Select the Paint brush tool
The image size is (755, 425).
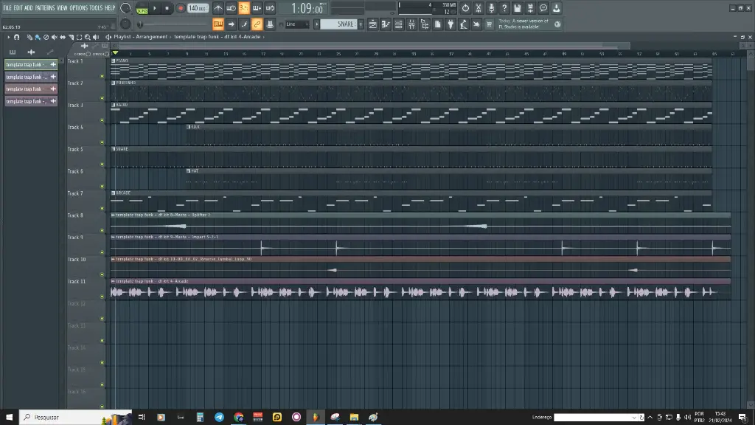coord(38,37)
